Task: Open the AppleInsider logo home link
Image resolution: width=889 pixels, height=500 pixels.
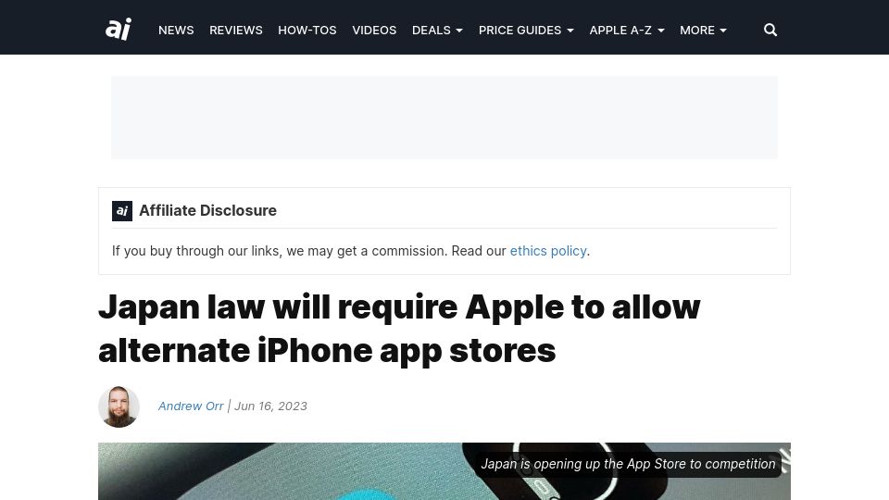Action: click(119, 30)
